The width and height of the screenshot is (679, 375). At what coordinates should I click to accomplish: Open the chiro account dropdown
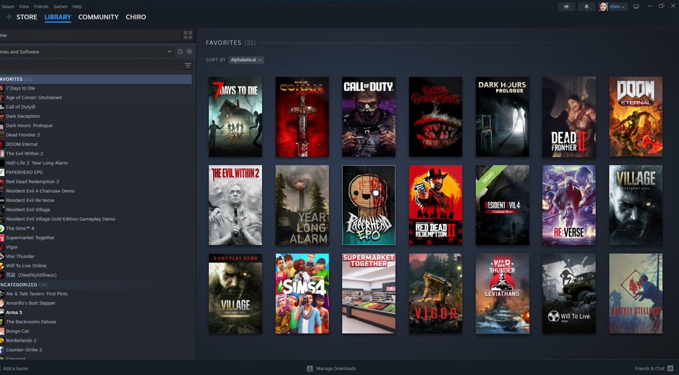click(617, 6)
